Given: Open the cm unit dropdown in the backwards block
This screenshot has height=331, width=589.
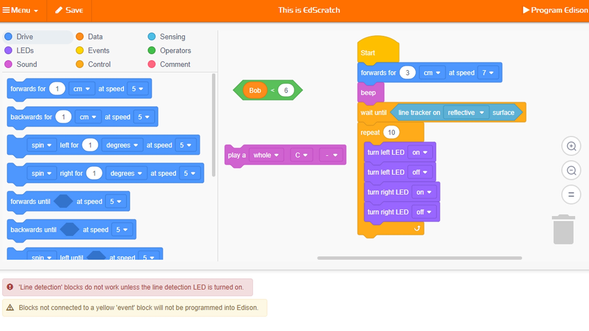Looking at the screenshot, I should tap(88, 117).
